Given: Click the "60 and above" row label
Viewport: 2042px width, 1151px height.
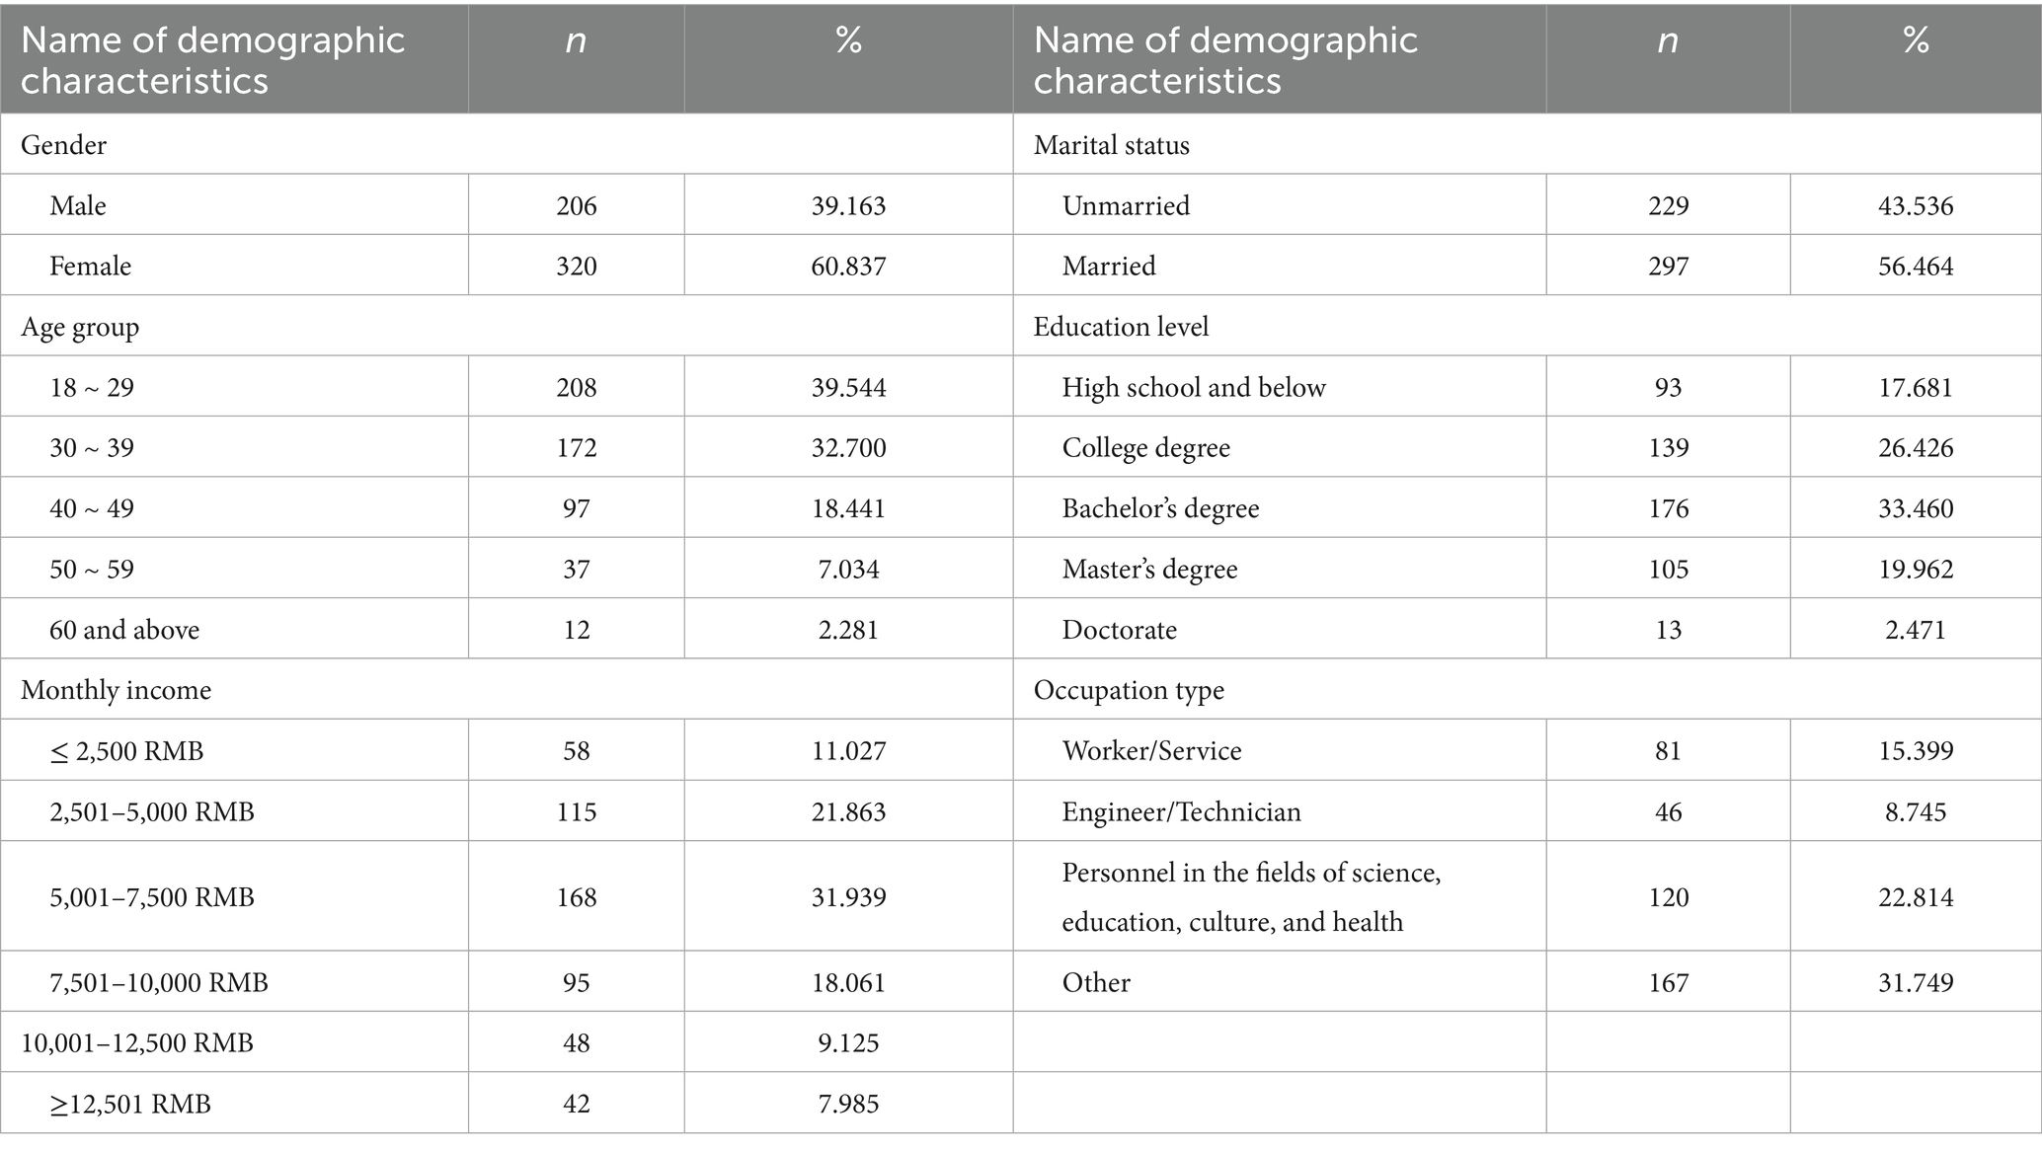Looking at the screenshot, I should [124, 630].
